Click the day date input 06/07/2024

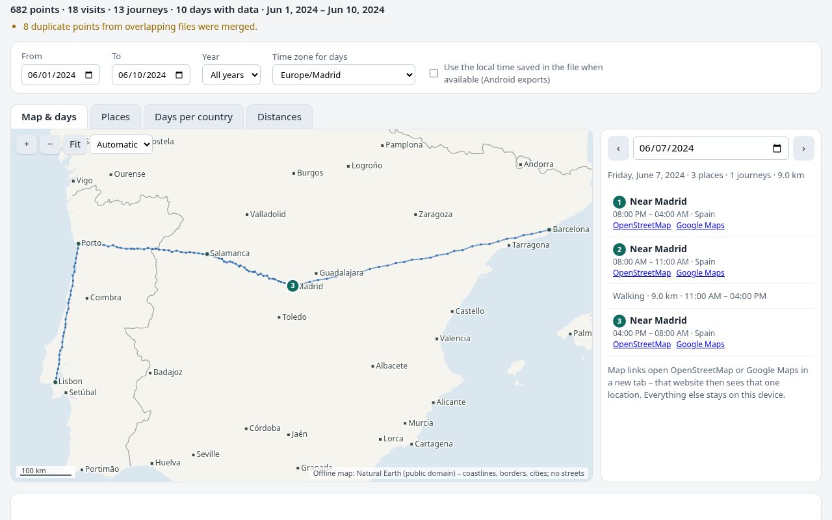point(711,148)
